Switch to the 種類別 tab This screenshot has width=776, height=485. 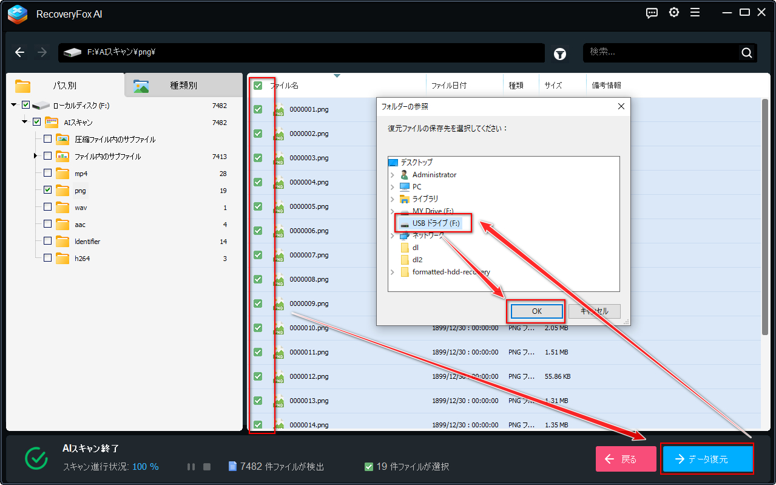point(183,86)
